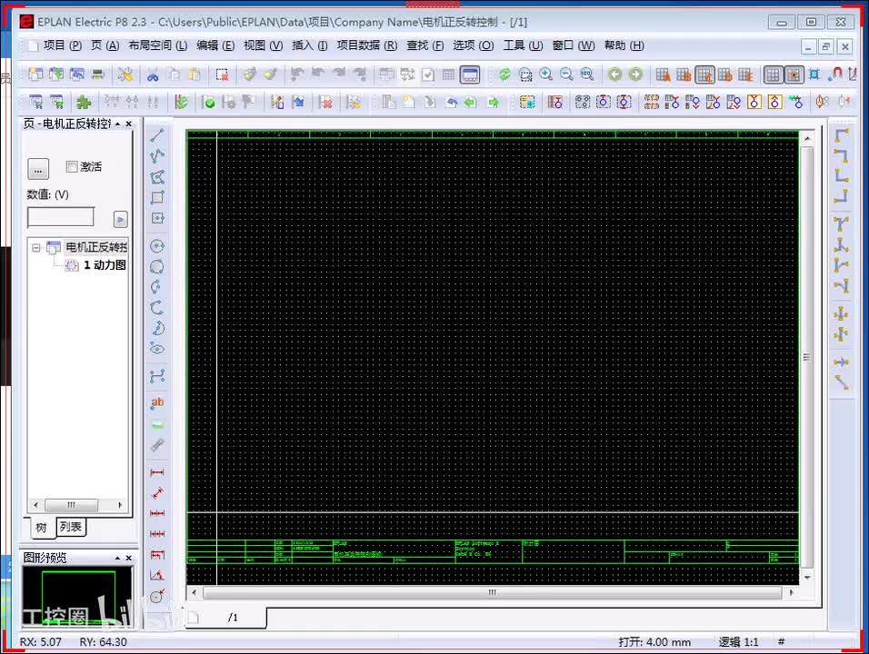Click the zoom out magnifier icon
This screenshot has height=654, width=869.
coord(566,74)
